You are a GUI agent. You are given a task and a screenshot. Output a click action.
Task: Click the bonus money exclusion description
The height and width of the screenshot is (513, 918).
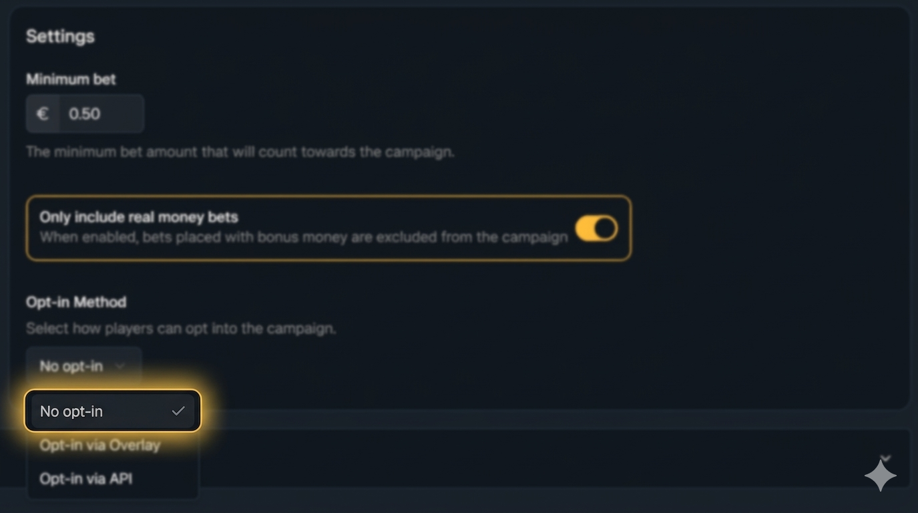303,238
